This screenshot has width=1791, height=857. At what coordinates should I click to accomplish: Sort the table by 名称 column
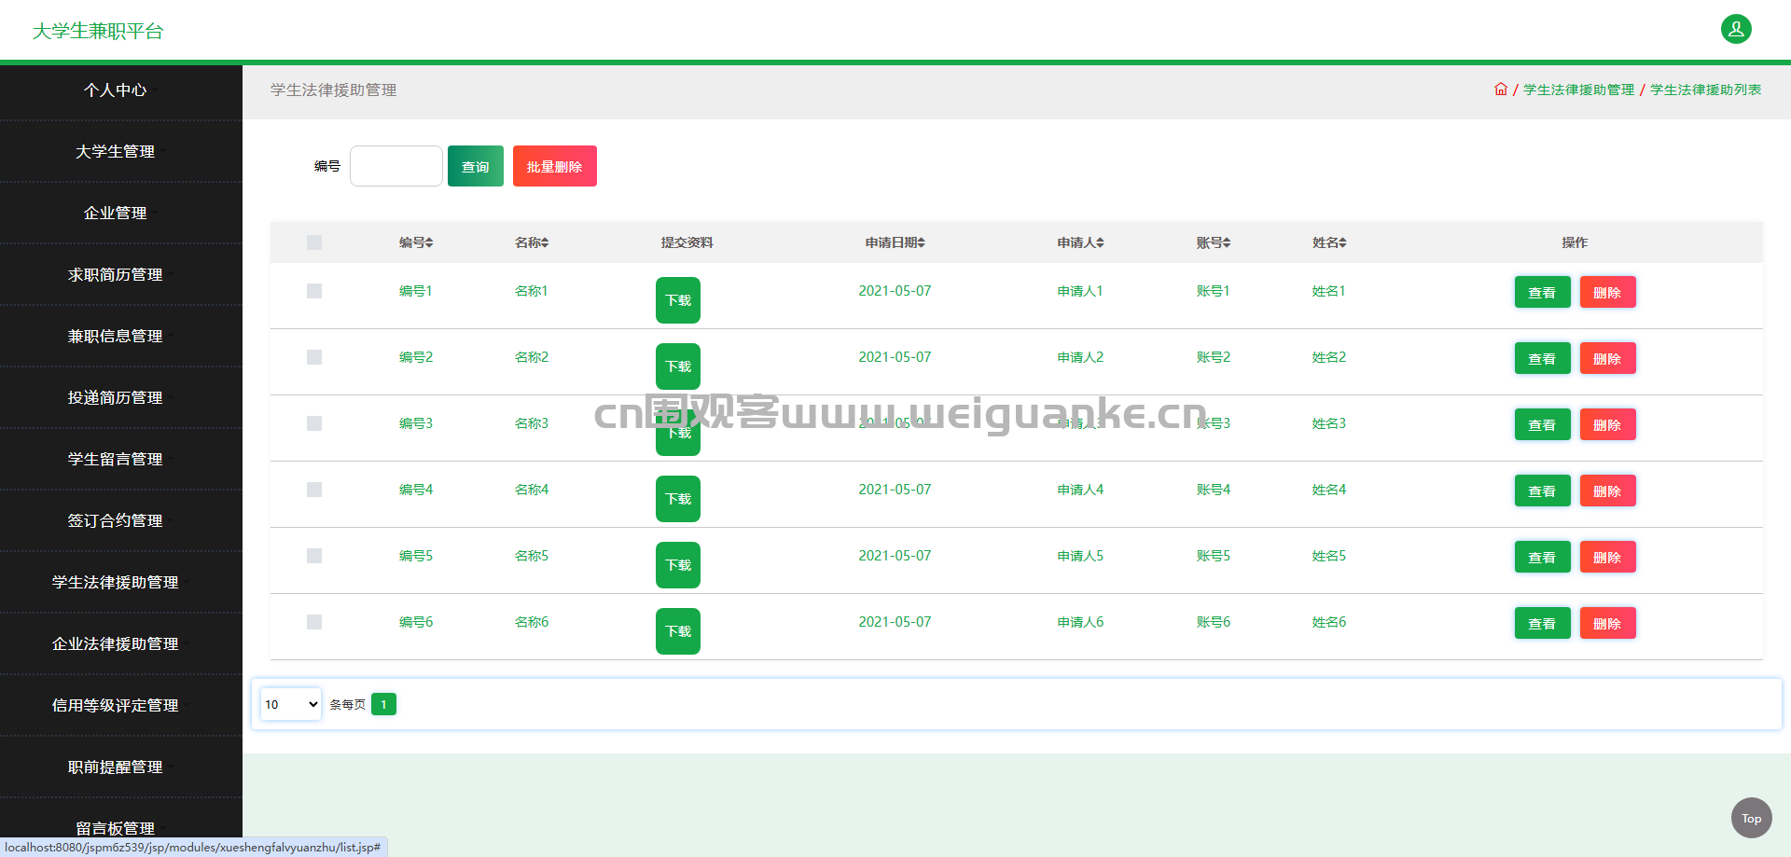[532, 242]
